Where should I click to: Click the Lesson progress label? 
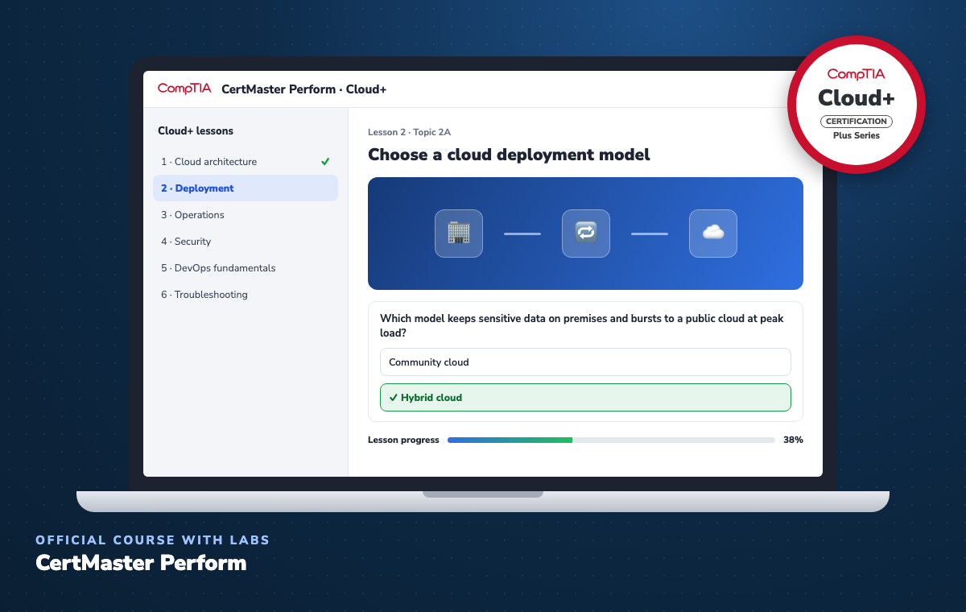[x=403, y=440]
